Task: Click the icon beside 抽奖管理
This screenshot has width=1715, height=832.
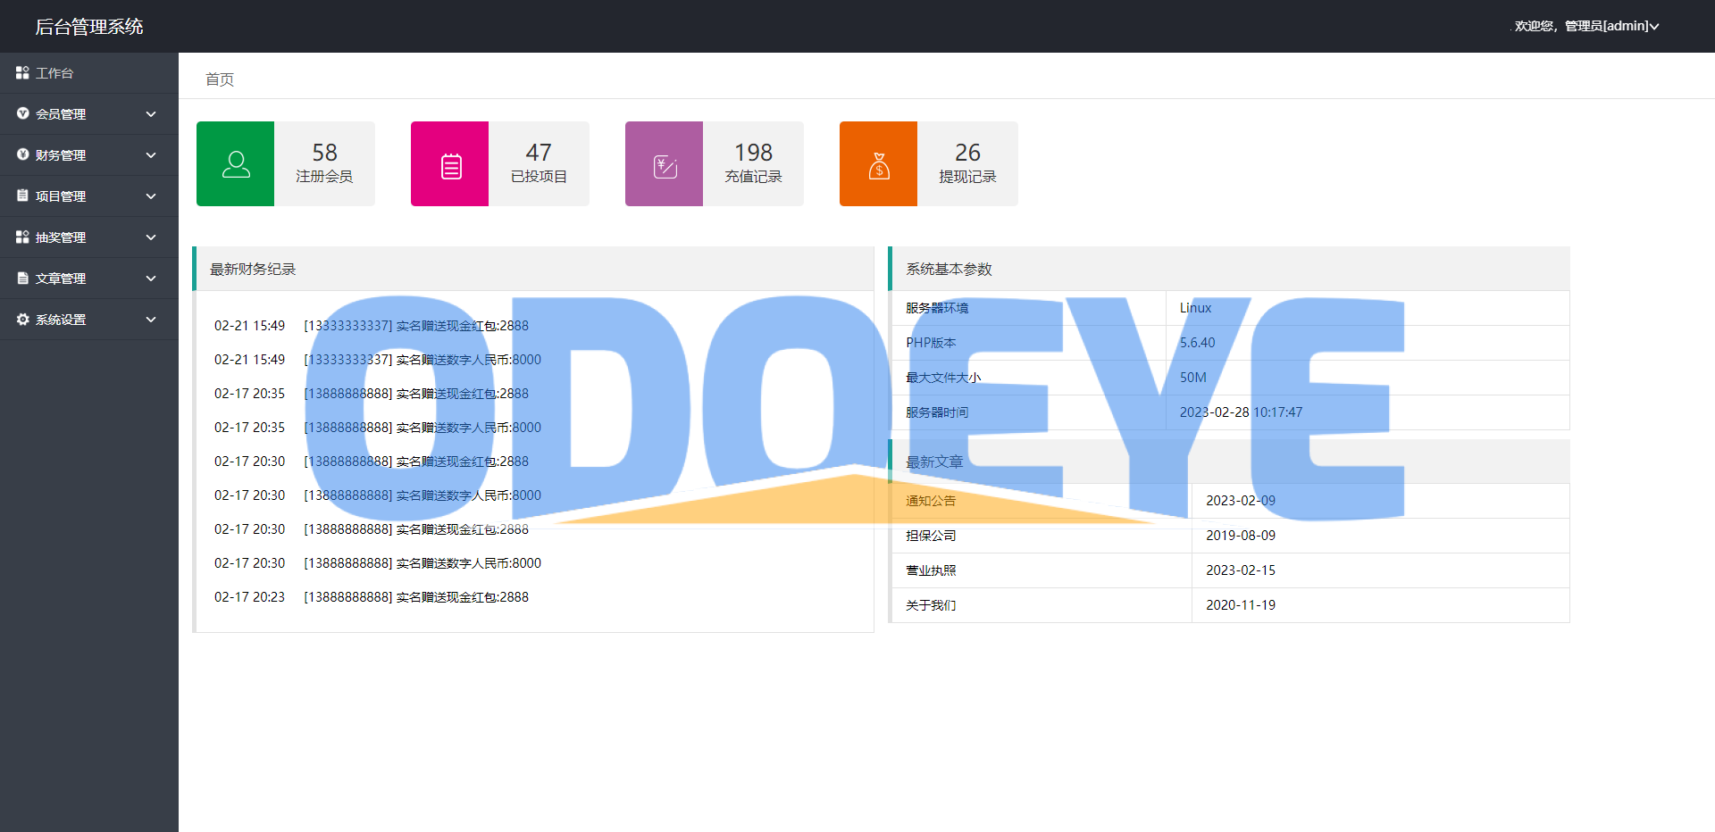Action: (x=22, y=237)
